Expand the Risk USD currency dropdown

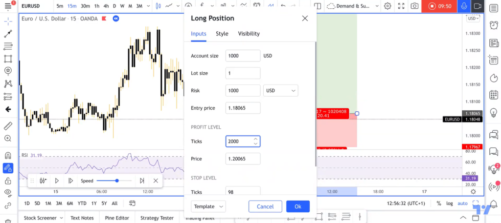coord(280,90)
